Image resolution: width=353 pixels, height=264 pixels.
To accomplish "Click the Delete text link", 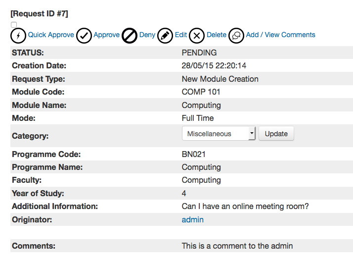I will pos(217,35).
